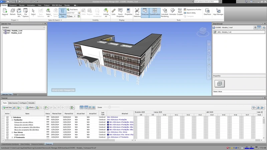Open Autodesk Rendering tool

click(165, 13)
